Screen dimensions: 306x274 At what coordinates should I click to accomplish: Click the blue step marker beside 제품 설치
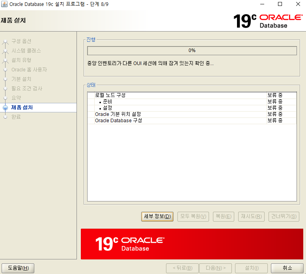(x=5, y=108)
